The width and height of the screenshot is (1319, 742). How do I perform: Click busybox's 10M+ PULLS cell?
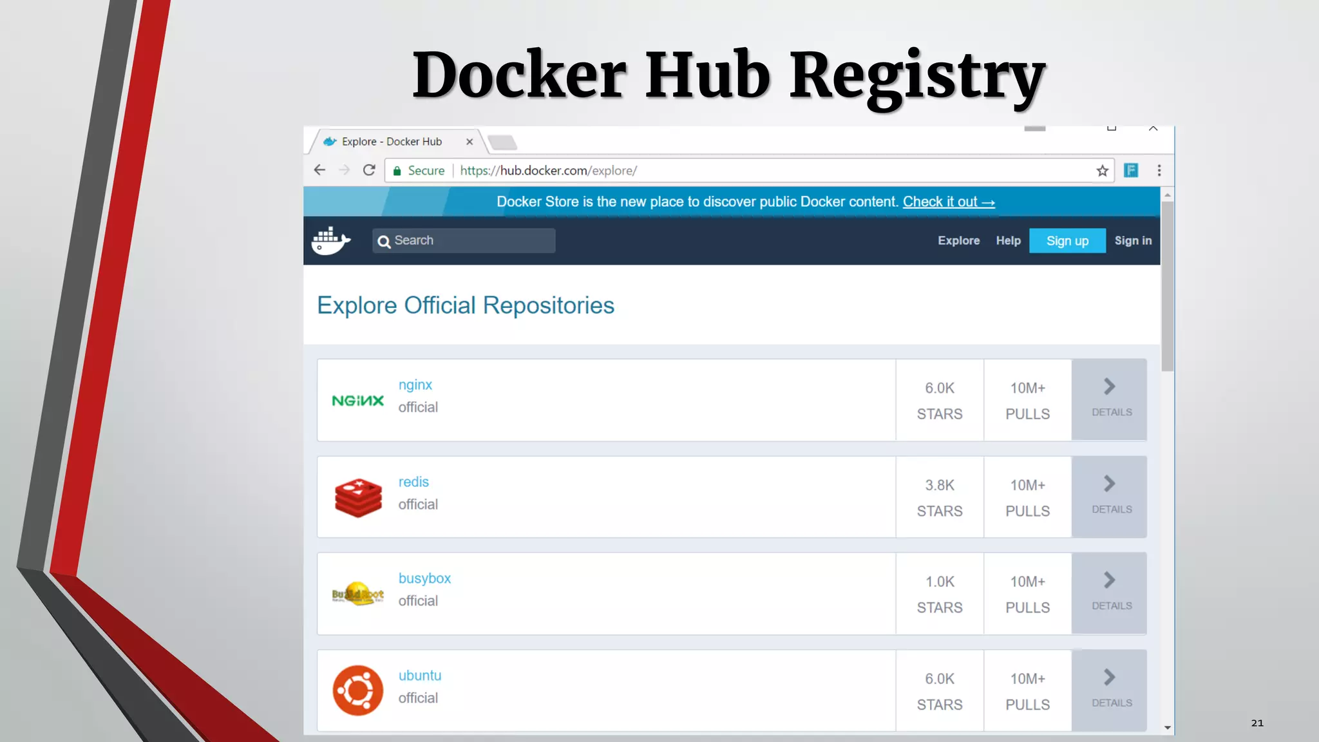coord(1028,594)
